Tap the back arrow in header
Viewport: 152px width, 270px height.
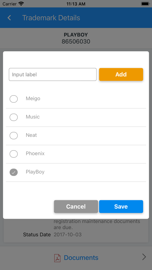tap(9, 18)
